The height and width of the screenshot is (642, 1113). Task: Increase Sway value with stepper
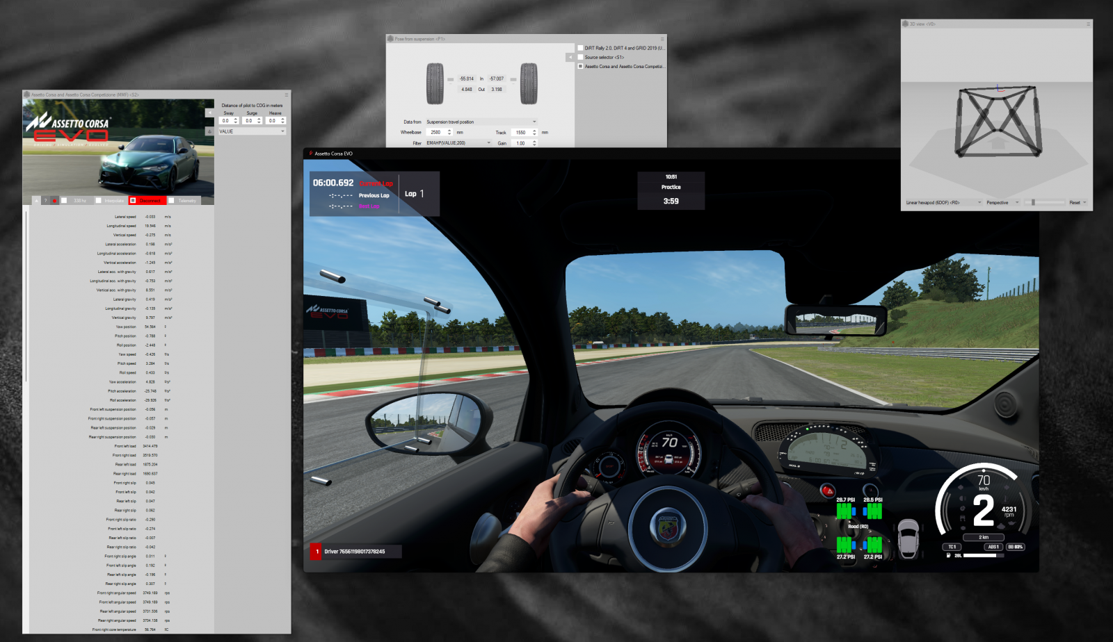coord(236,119)
